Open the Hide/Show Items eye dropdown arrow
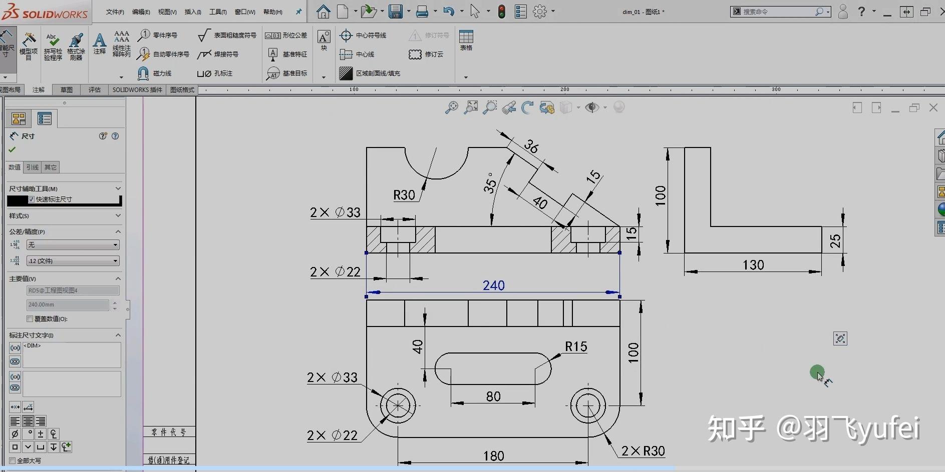945x472 pixels. [605, 107]
